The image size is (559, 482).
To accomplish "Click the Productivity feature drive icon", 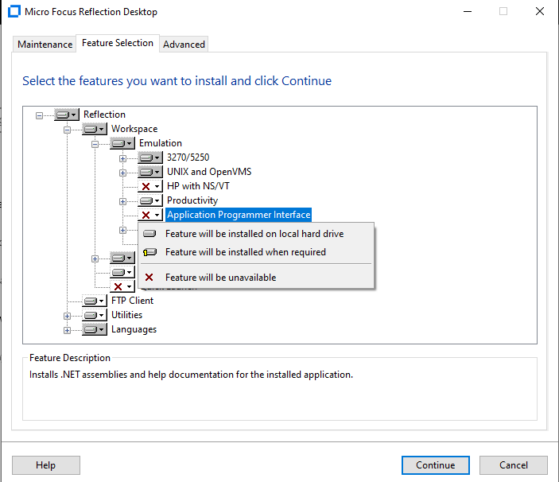I will 149,200.
